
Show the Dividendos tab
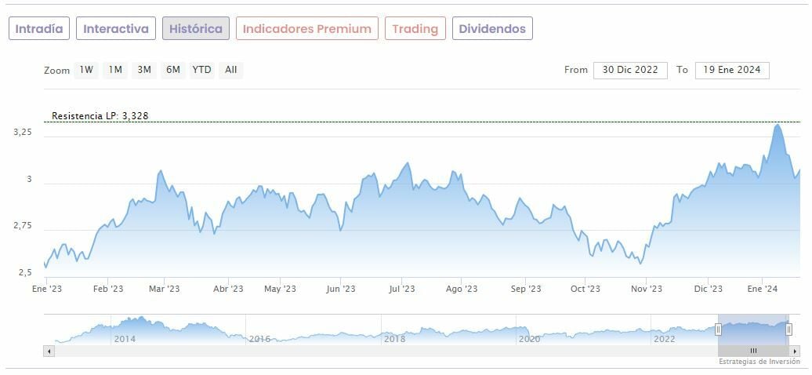coord(492,29)
